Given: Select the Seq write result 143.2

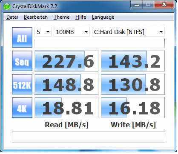Looking at the screenshot, I should pos(133,61).
